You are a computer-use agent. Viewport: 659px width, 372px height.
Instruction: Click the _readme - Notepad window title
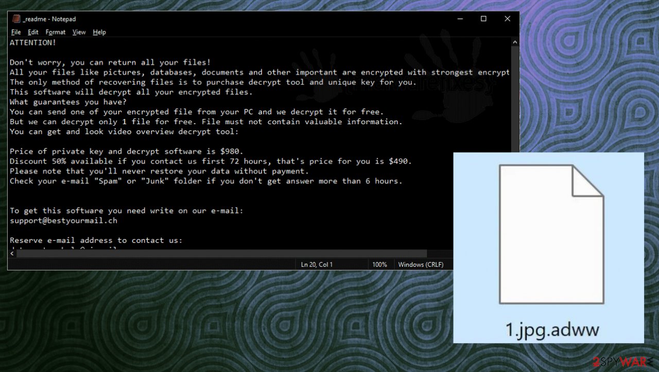click(x=49, y=19)
